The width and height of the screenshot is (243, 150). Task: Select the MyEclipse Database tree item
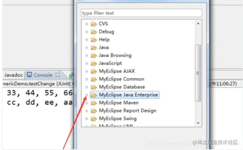click(x=122, y=87)
